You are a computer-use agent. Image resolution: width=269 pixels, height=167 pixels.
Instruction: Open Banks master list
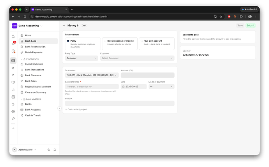coord(38,104)
